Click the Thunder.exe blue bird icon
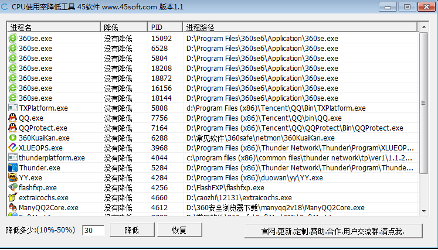Viewport: 438px width, 250px height. pos(12,167)
